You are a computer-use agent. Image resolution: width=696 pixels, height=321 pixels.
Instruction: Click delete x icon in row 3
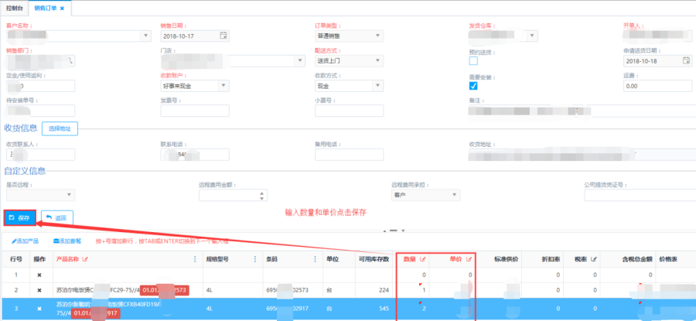pos(40,309)
